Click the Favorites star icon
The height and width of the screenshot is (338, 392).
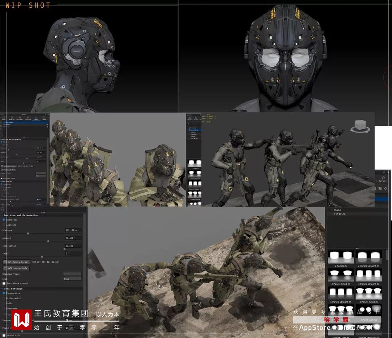tap(383, 178)
